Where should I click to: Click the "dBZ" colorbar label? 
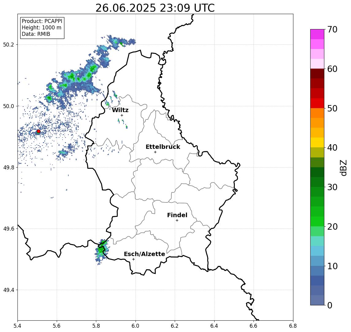coord(343,168)
